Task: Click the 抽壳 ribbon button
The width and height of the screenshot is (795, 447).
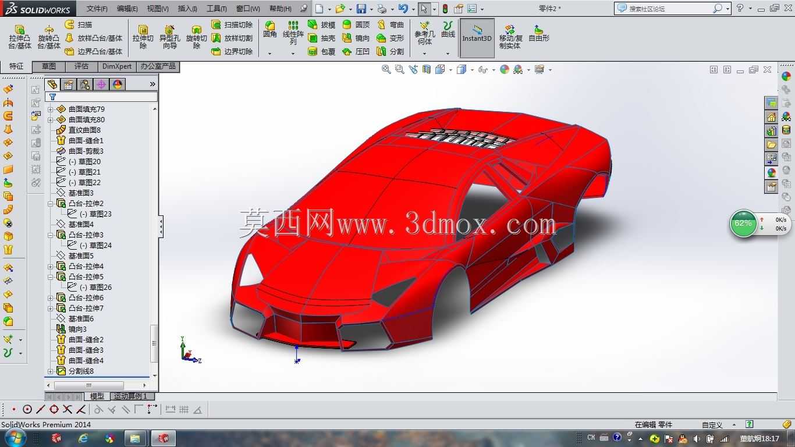Action: (x=322, y=38)
